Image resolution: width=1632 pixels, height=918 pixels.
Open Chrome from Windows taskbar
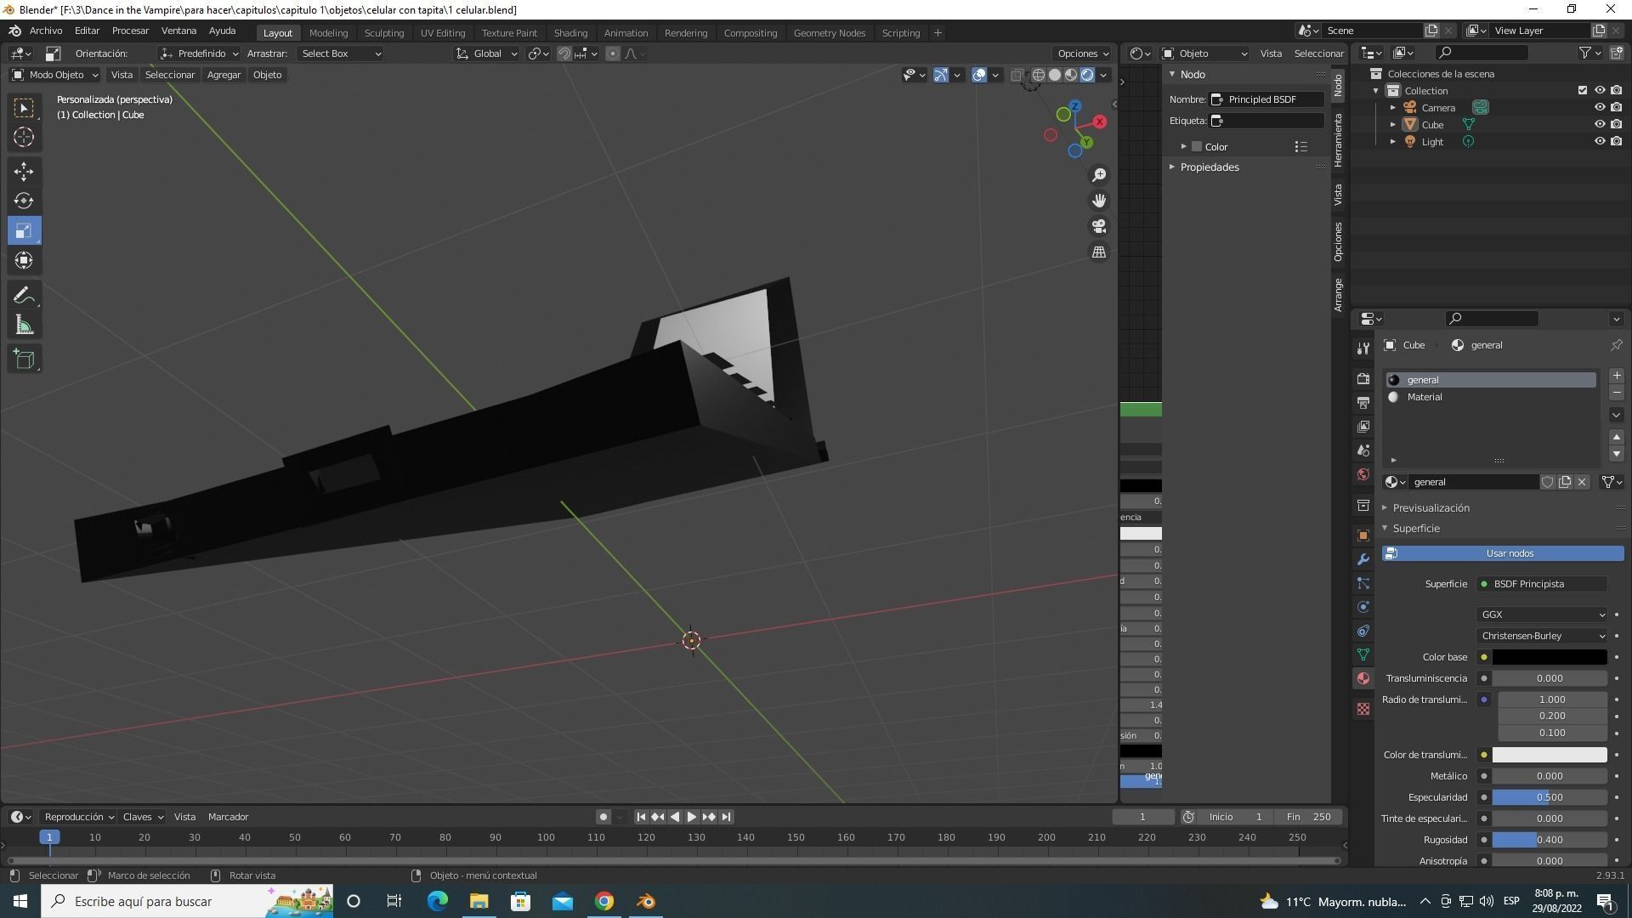604,902
